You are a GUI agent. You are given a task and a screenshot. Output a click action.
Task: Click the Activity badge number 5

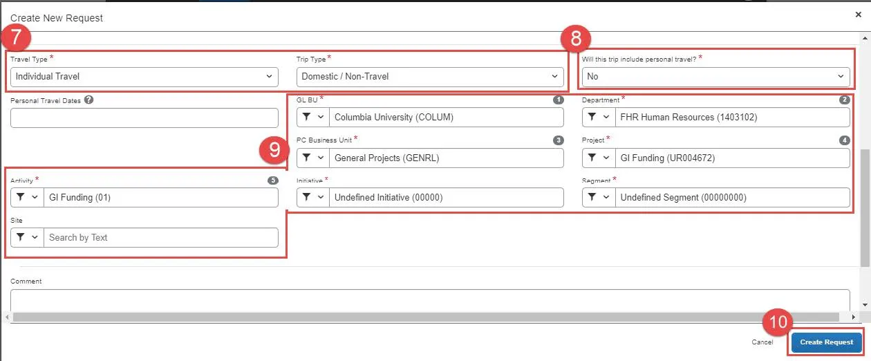tap(273, 180)
